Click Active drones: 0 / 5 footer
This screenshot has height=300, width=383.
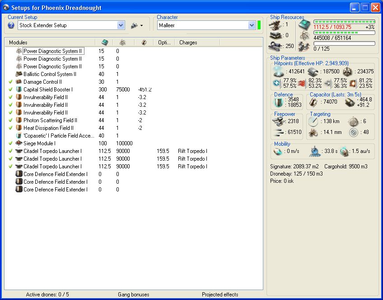click(x=47, y=295)
